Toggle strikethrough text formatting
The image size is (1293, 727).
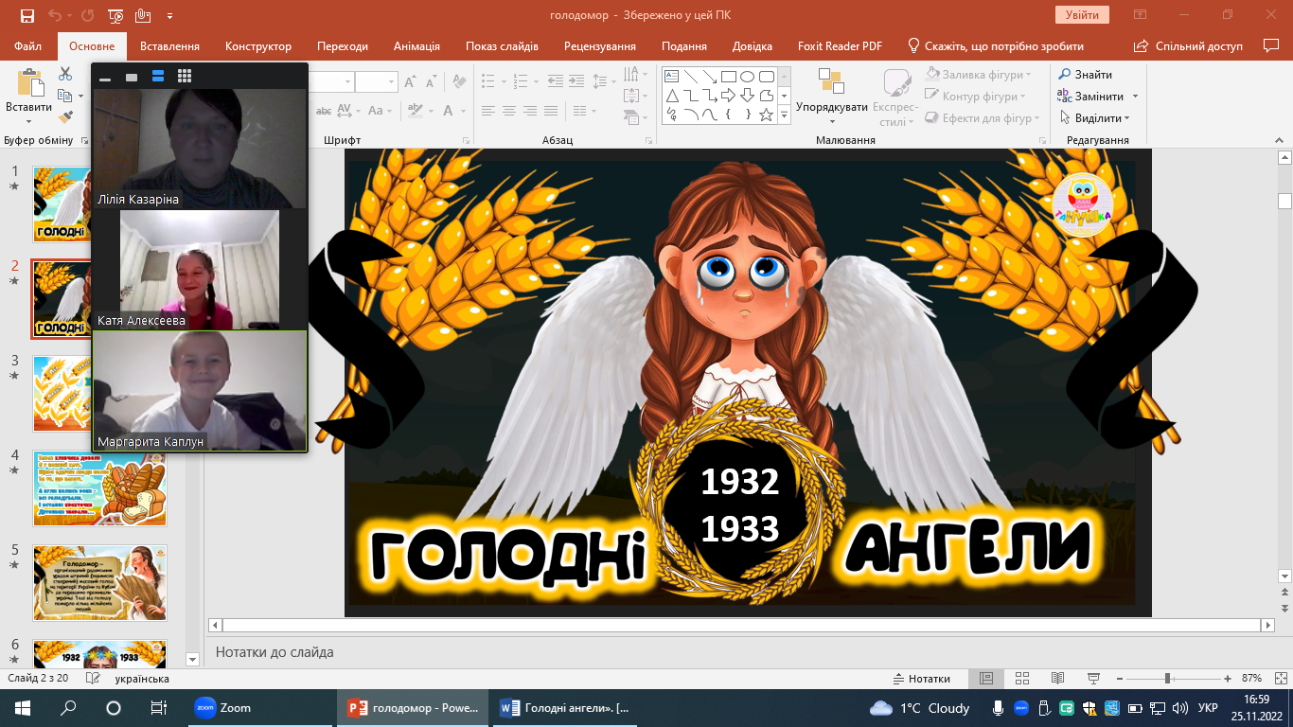(324, 111)
